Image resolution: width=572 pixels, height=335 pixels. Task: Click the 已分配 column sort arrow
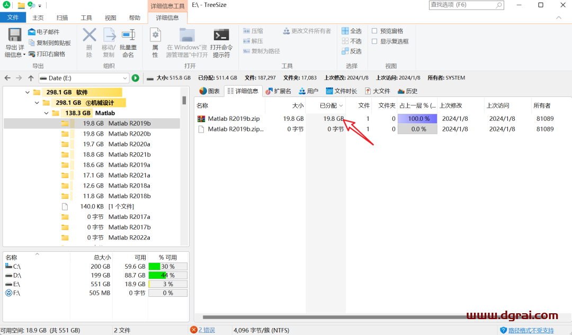tap(341, 106)
